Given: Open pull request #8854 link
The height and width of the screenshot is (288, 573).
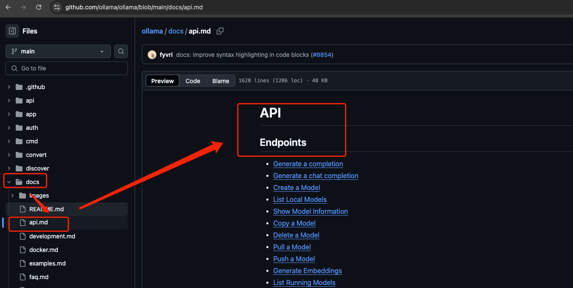Looking at the screenshot, I should pos(323,55).
